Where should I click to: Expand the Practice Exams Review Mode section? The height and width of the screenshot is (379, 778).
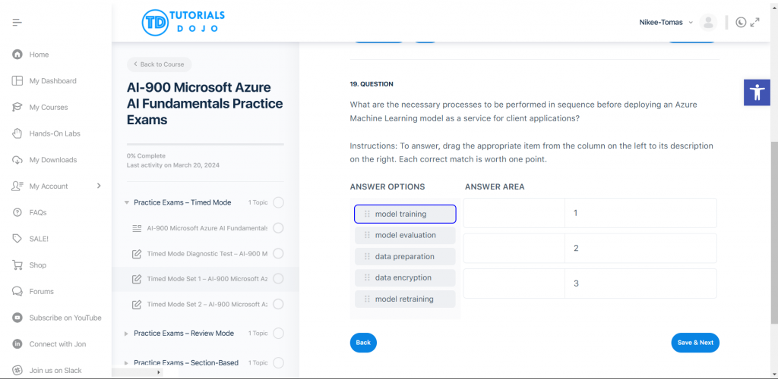[127, 334]
